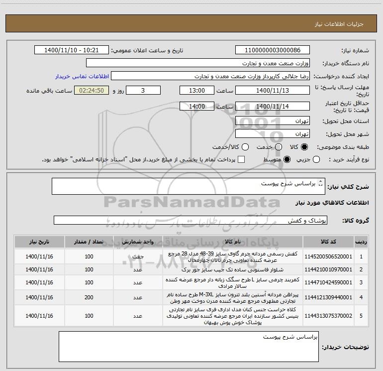Click the days remaining field showing 3
The image size is (383, 371).
pyautogui.click(x=143, y=90)
